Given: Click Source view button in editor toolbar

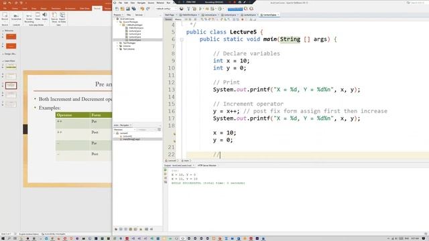Looking at the screenshot, I should [168, 19].
